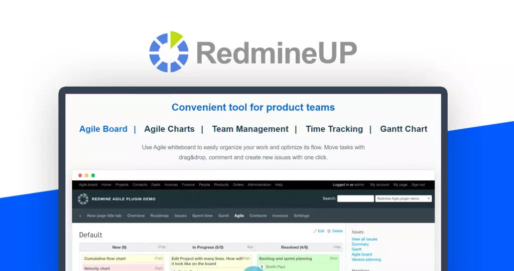
Task: Switch to the Settings project tab
Action: coord(302,216)
